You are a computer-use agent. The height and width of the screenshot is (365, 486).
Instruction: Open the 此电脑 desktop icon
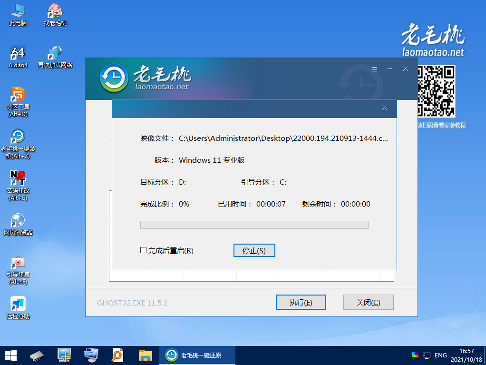click(18, 15)
